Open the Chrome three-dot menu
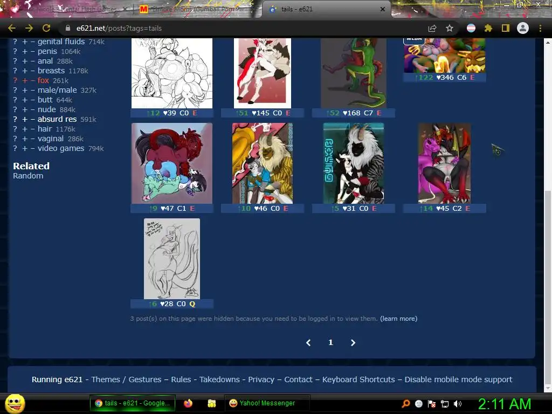This screenshot has height=414, width=552. (540, 28)
